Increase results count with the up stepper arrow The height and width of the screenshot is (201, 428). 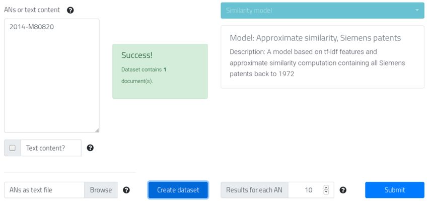point(326,187)
